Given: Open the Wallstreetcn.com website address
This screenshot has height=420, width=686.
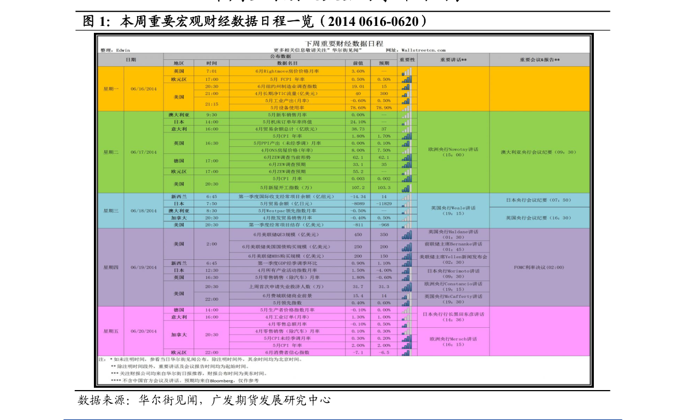Looking at the screenshot, I should (423, 50).
